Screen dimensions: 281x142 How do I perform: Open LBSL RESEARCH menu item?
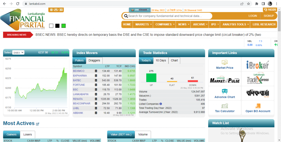[264, 24]
